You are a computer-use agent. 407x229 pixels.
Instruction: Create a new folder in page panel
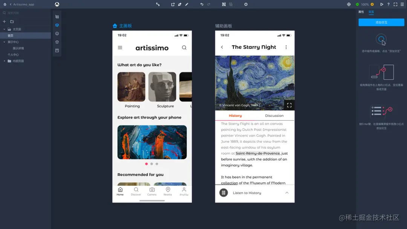click(12, 21)
